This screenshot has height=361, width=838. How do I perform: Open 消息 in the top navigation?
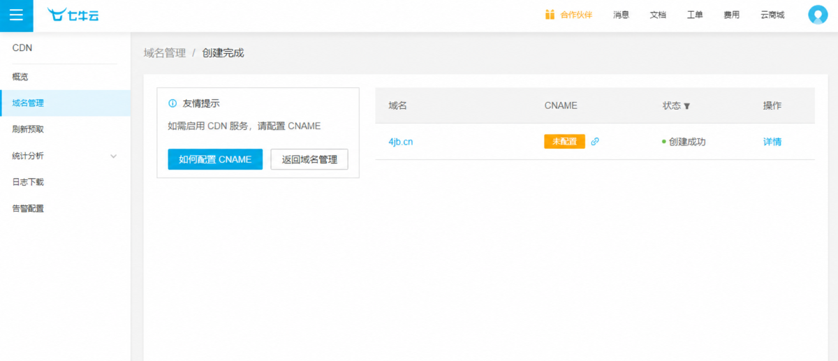pyautogui.click(x=621, y=15)
